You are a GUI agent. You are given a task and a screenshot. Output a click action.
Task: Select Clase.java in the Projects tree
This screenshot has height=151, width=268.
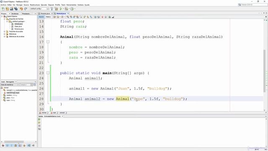click(18, 26)
